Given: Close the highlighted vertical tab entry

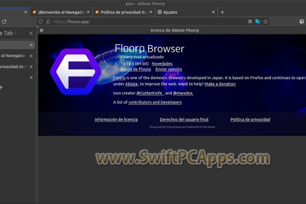Looking at the screenshot, I should coord(31,45).
